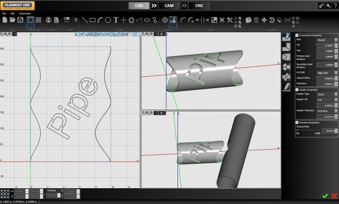Open the Header Type dropdown showing Circle
The height and width of the screenshot is (204, 339).
coord(327,94)
